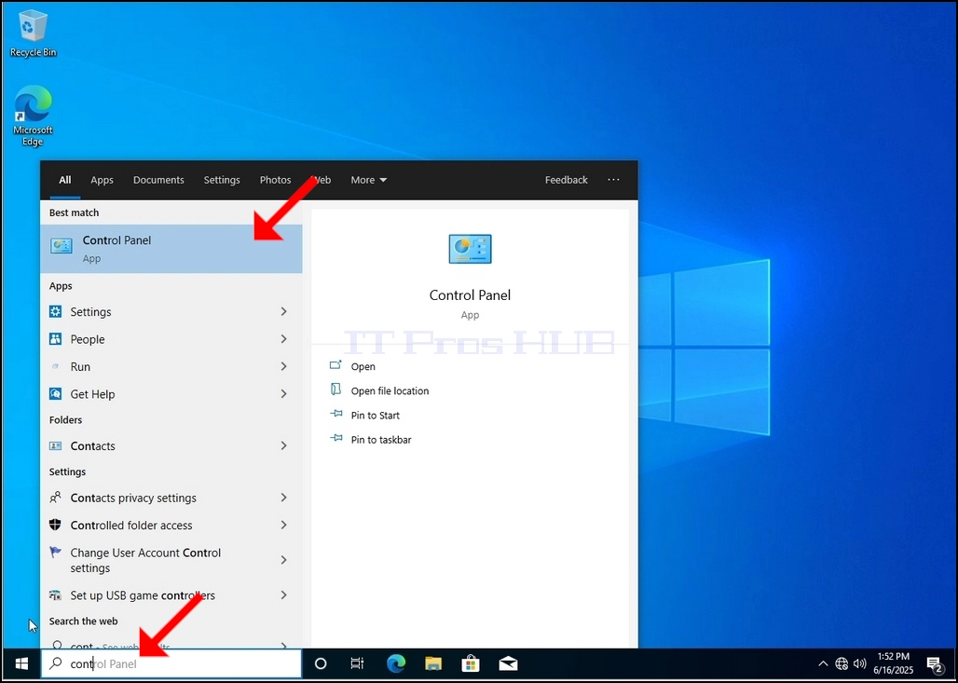Select the Control Panel best match result
Image resolution: width=958 pixels, height=683 pixels.
pyautogui.click(x=171, y=249)
